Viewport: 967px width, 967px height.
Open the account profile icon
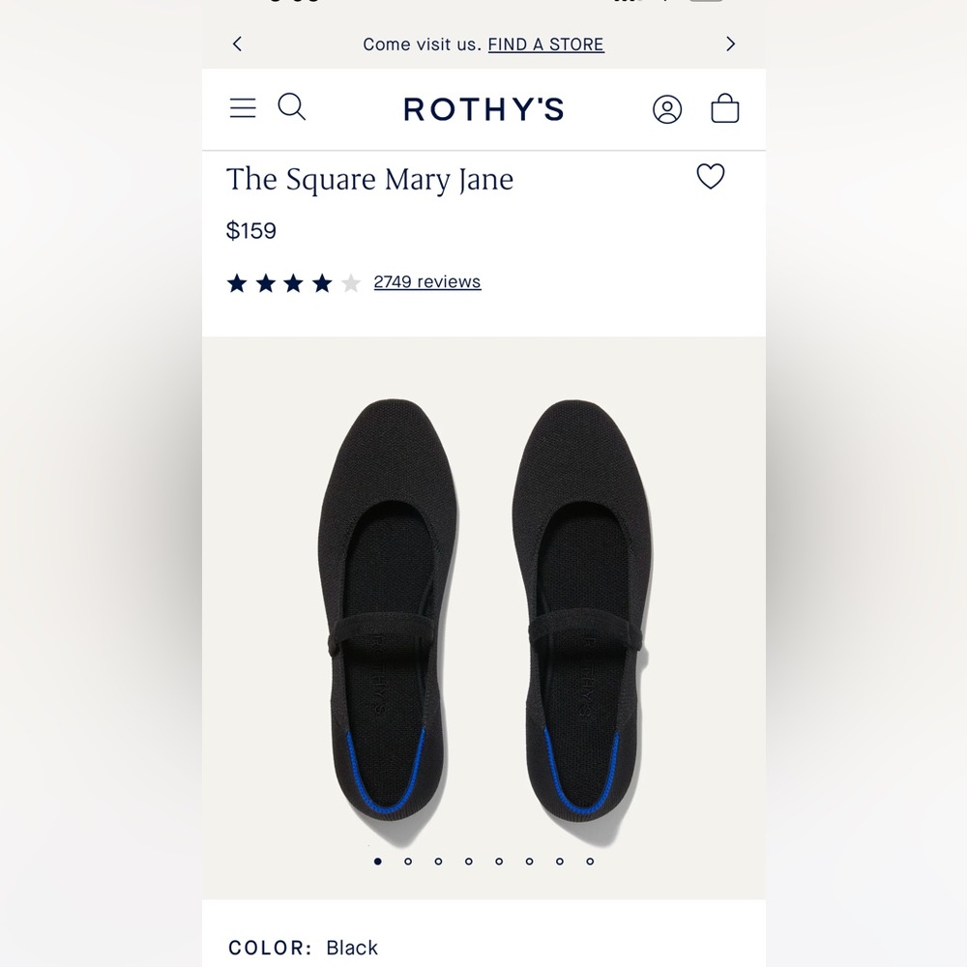coord(667,109)
